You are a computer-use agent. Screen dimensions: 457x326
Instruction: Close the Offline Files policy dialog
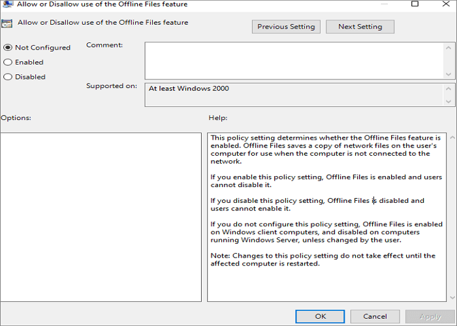pos(445,4)
